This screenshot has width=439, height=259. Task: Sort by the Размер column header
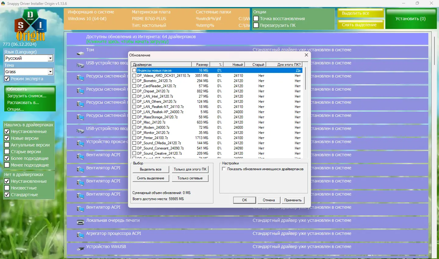(201, 65)
